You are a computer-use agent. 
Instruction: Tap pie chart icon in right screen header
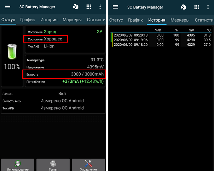pos(184,7)
